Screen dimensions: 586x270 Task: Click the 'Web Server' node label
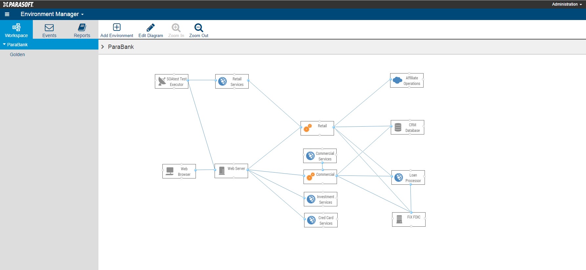coord(236,169)
